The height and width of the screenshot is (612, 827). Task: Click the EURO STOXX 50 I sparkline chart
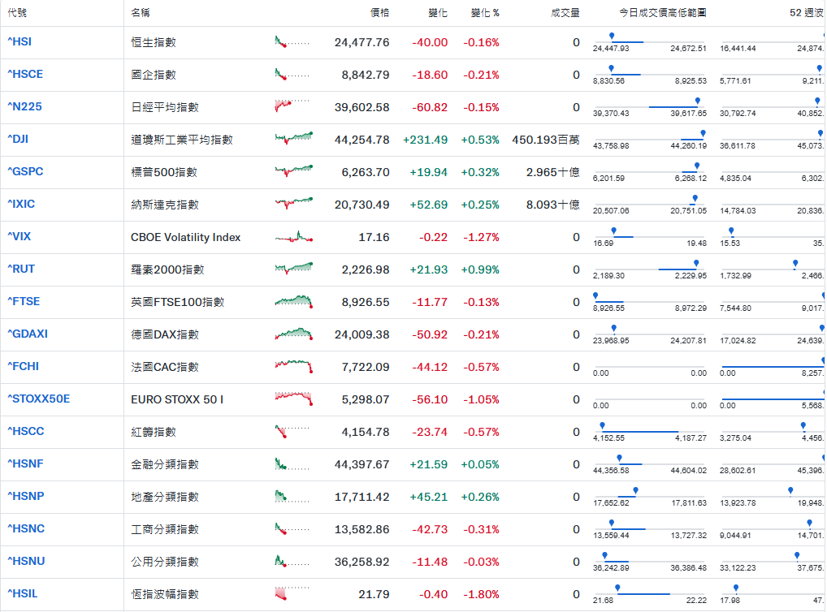(293, 399)
